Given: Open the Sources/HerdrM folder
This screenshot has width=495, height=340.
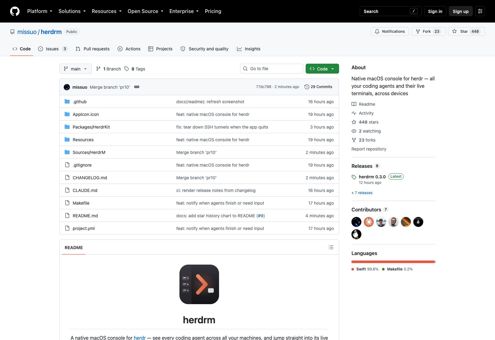Looking at the screenshot, I should tap(89, 152).
